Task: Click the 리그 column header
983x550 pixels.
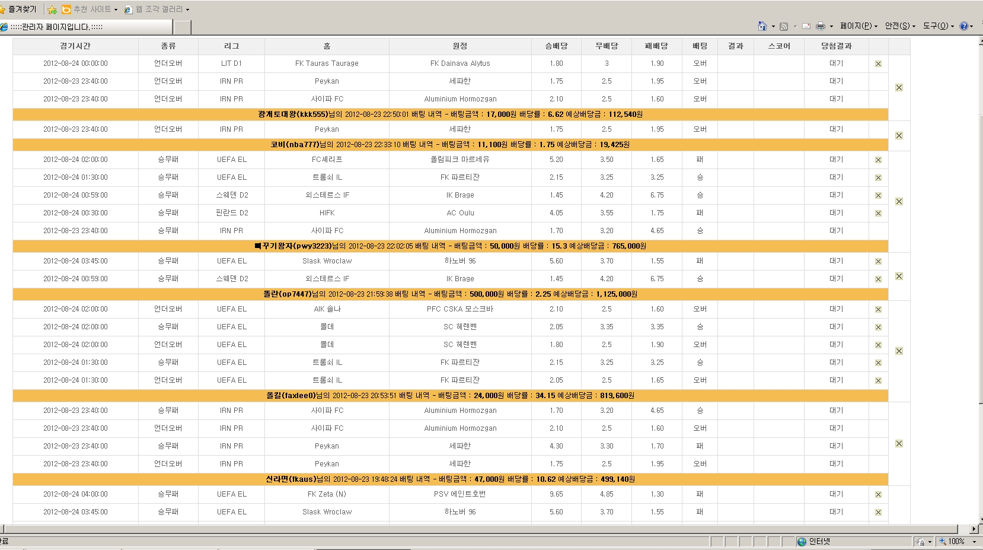Action: [232, 46]
